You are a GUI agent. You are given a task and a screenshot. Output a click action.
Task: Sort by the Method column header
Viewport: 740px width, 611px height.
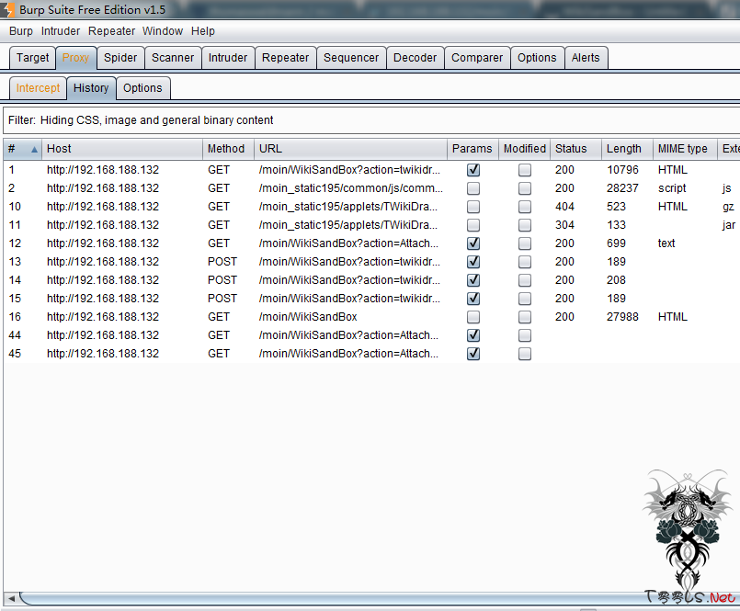tap(228, 149)
